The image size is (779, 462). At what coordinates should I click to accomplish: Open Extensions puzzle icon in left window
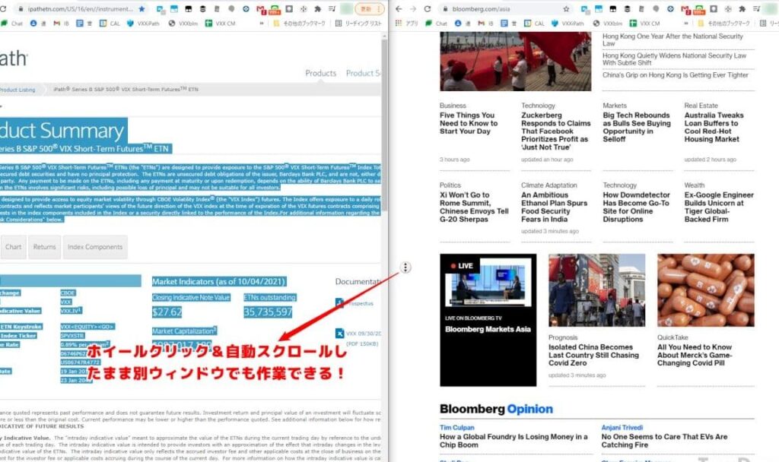[x=318, y=9]
